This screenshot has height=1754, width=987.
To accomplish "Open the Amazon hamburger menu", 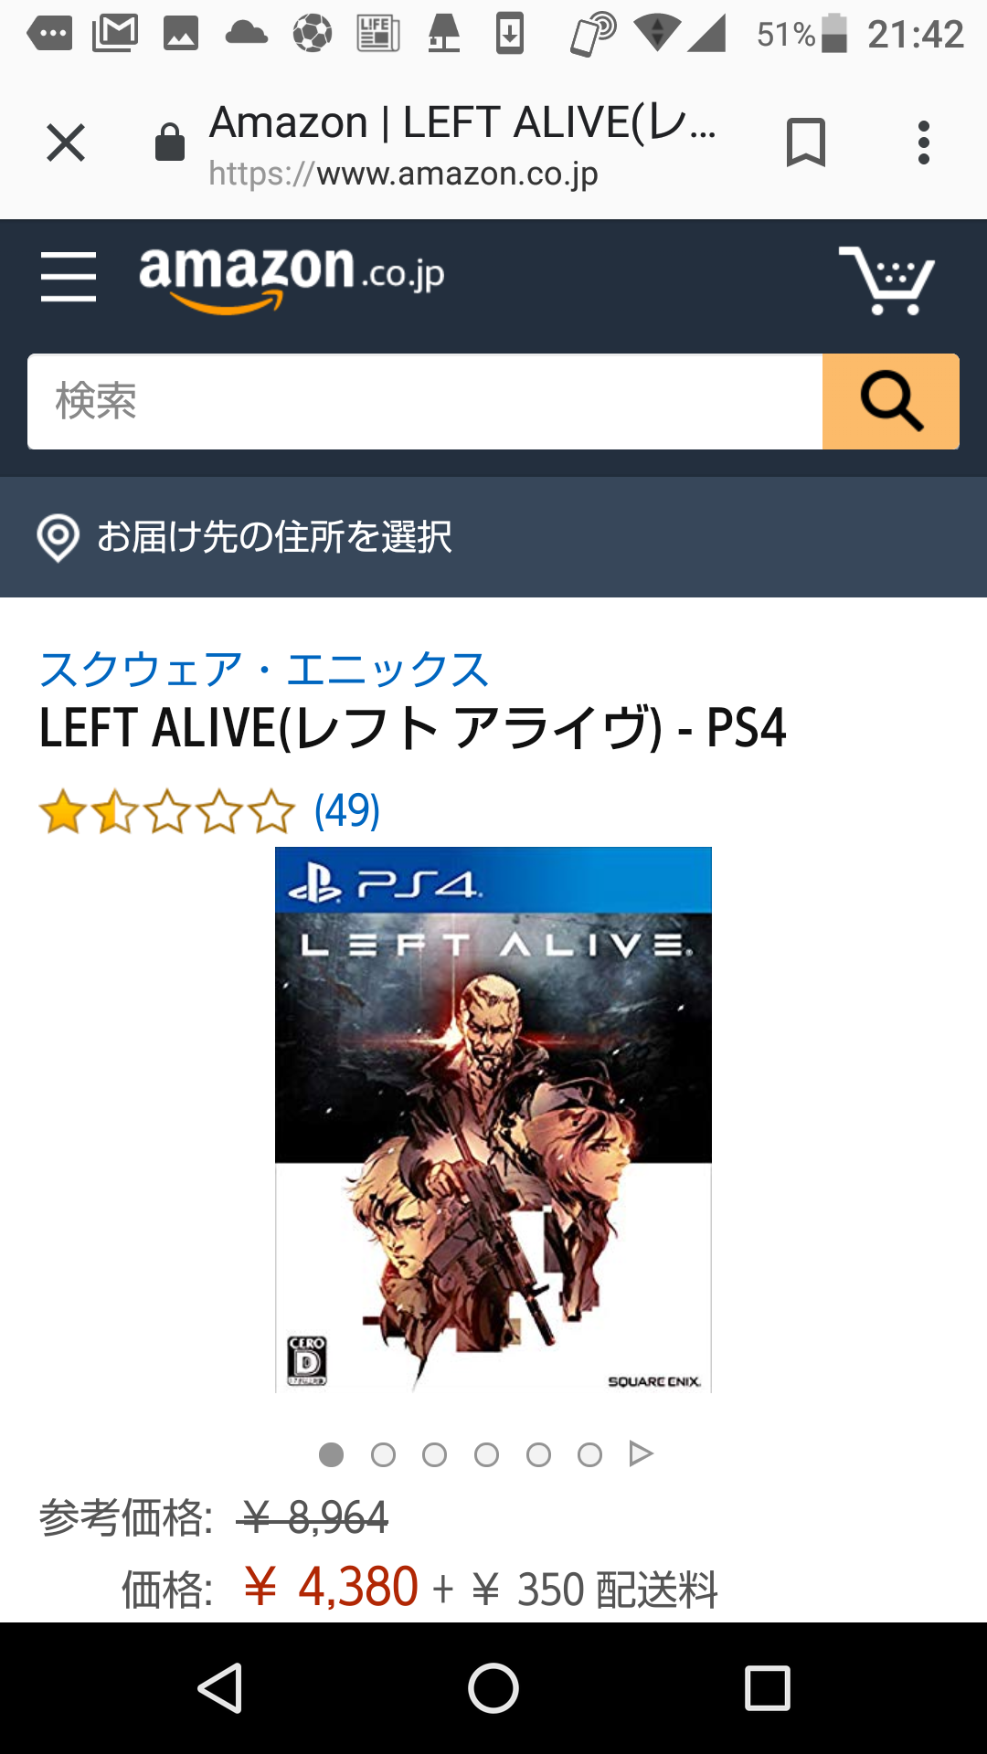I will (x=69, y=277).
